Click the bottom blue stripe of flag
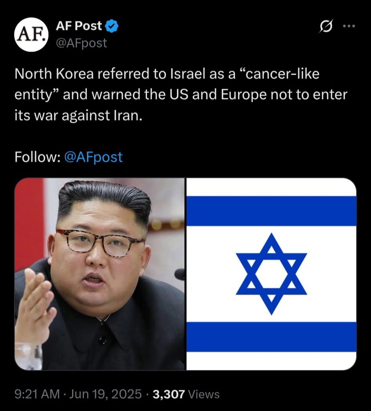Image resolution: width=371 pixels, height=411 pixels. click(271, 337)
